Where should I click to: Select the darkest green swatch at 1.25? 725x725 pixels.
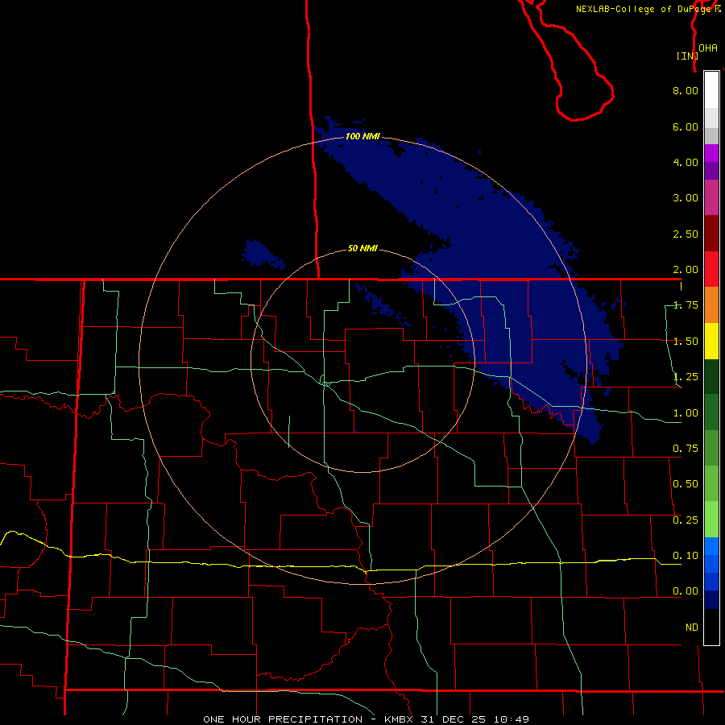[x=711, y=376]
